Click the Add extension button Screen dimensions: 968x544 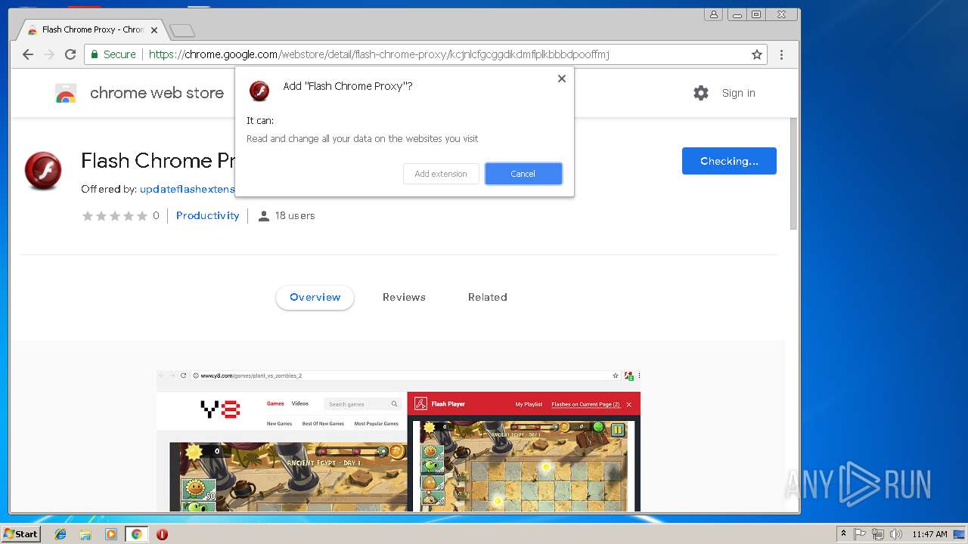coord(441,174)
